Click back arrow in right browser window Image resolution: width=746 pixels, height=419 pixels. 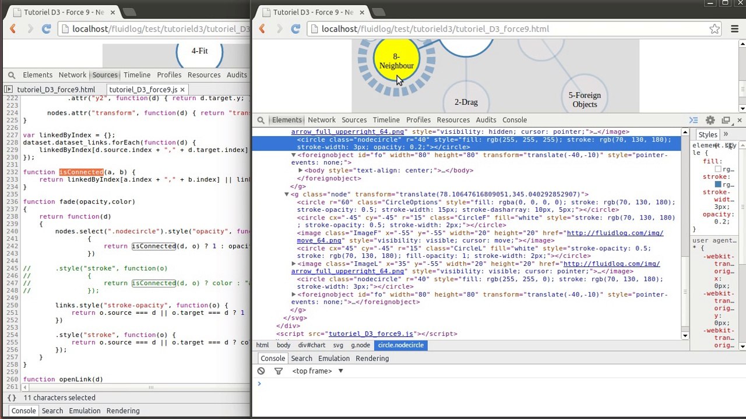pyautogui.click(x=262, y=29)
